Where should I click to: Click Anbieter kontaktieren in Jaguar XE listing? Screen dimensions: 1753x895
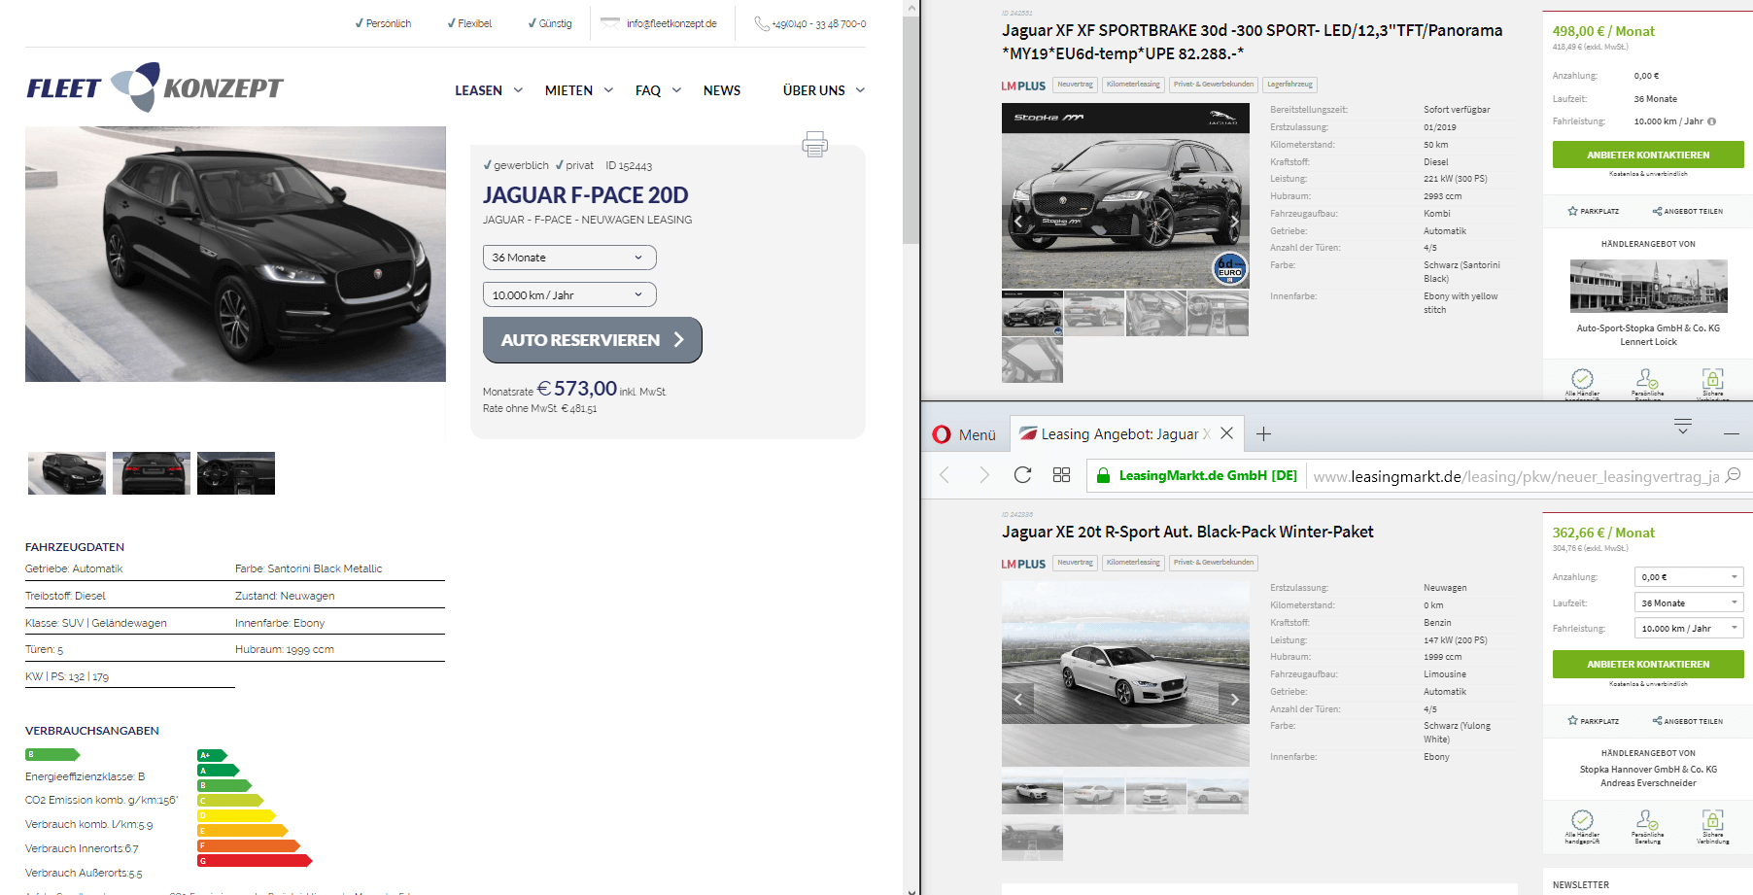[1648, 664]
